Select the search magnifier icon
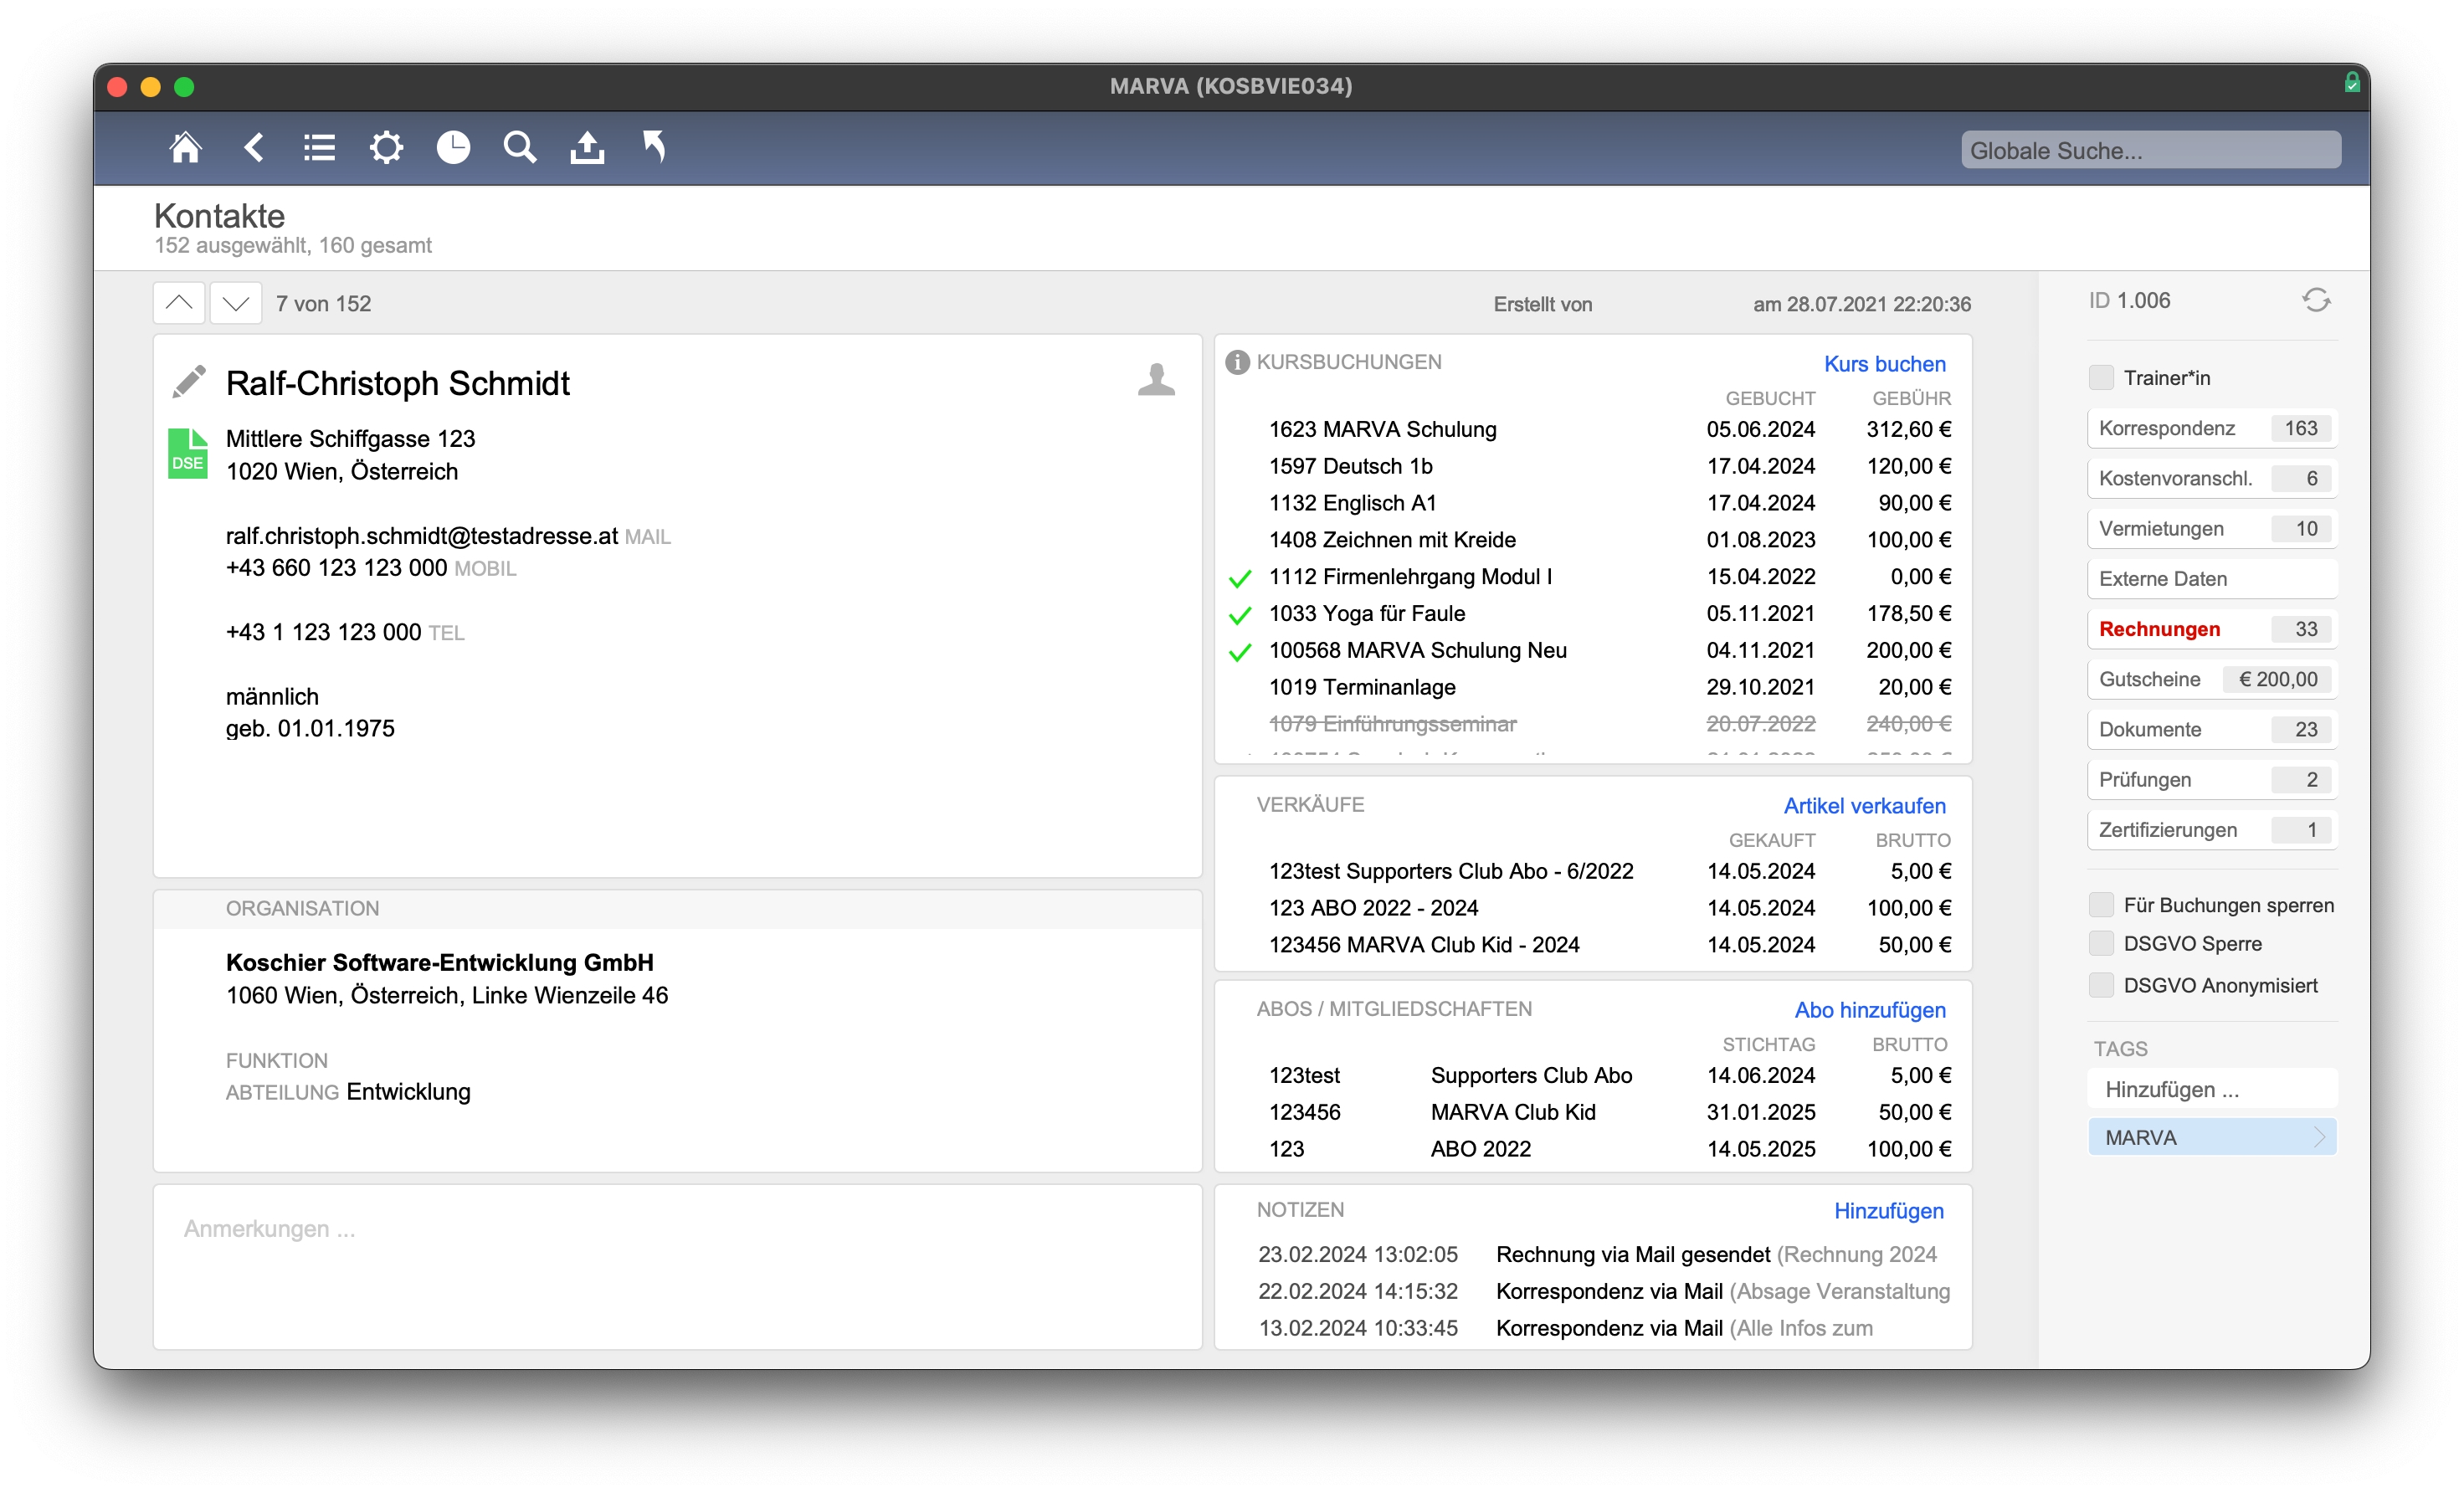The height and width of the screenshot is (1493, 2464). point(519,147)
